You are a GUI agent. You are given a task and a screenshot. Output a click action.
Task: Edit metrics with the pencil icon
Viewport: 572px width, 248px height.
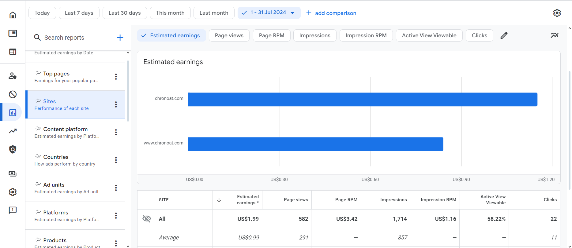pos(504,35)
